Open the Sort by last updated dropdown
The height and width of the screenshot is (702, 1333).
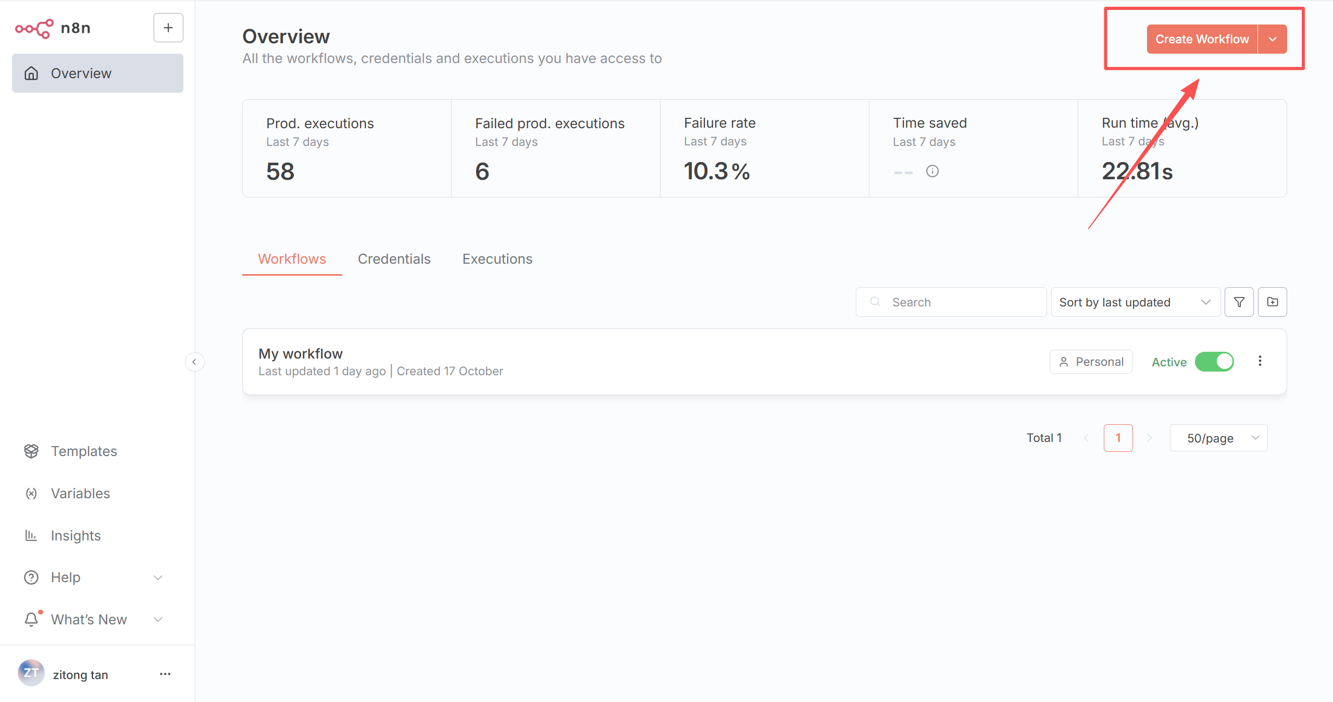1135,302
